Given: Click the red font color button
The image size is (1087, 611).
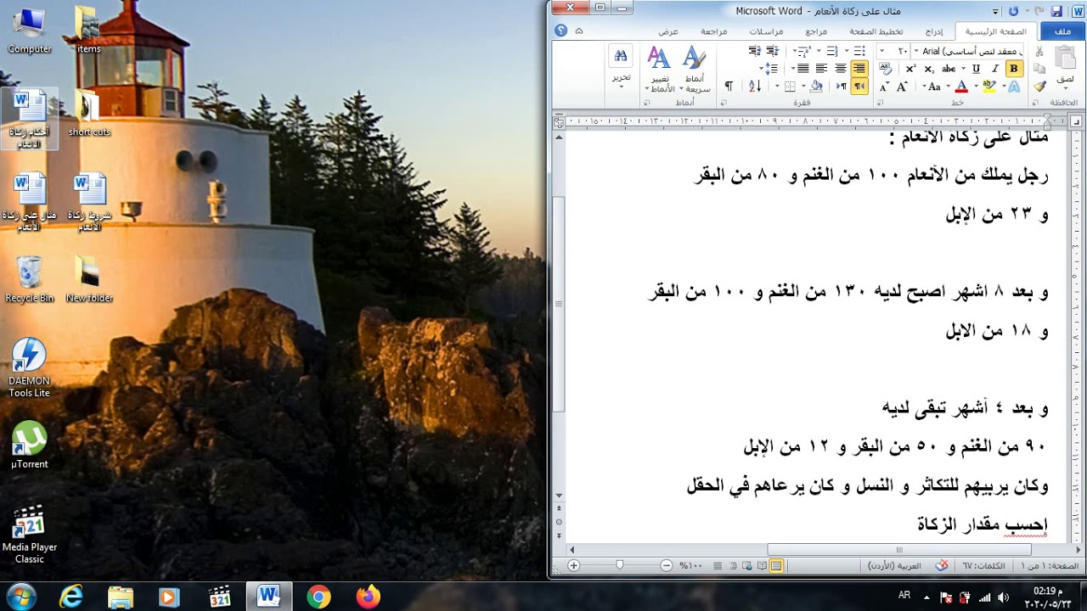Looking at the screenshot, I should (x=961, y=86).
